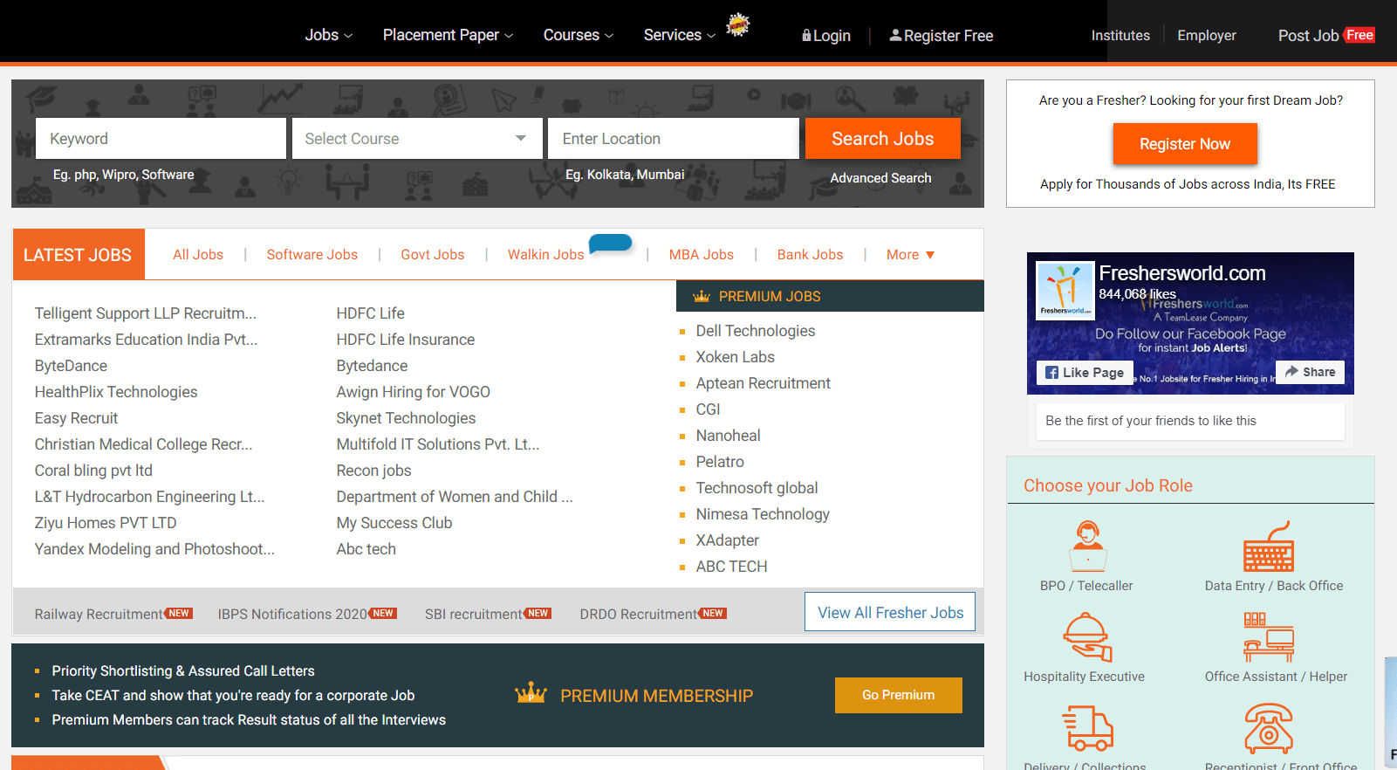Click the animated badge icon beside Services
The width and height of the screenshot is (1397, 770).
[738, 24]
